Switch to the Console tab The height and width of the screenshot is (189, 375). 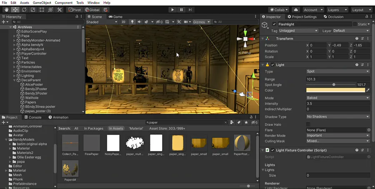pyautogui.click(x=33, y=117)
